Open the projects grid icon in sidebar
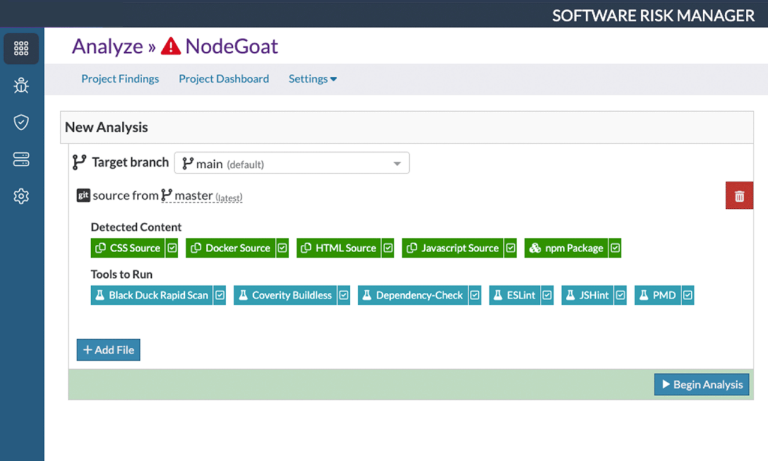Viewport: 768px width, 461px height. click(21, 49)
